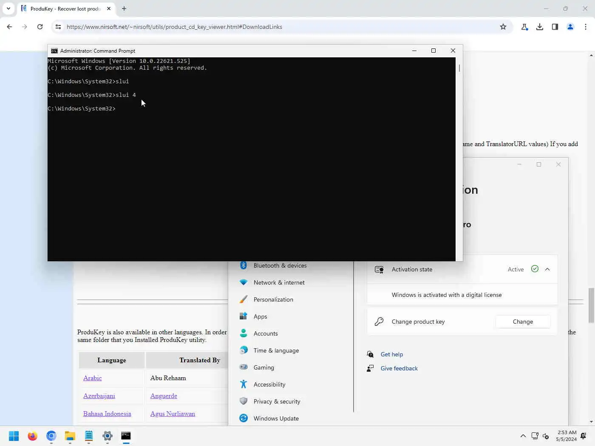
Task: Open Settings gear on the taskbar
Action: point(108,436)
